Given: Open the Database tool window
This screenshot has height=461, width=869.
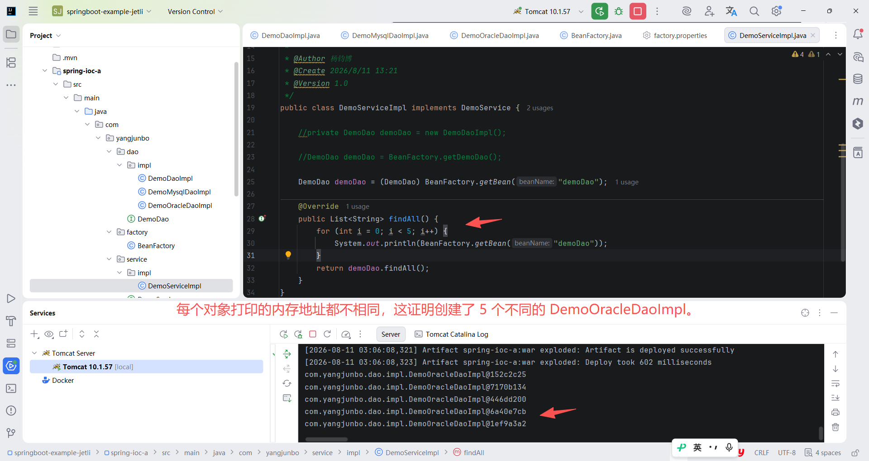Looking at the screenshot, I should pos(858,79).
